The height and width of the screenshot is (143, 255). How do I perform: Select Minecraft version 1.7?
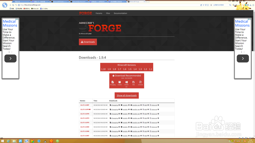pyautogui.click(x=120, y=69)
